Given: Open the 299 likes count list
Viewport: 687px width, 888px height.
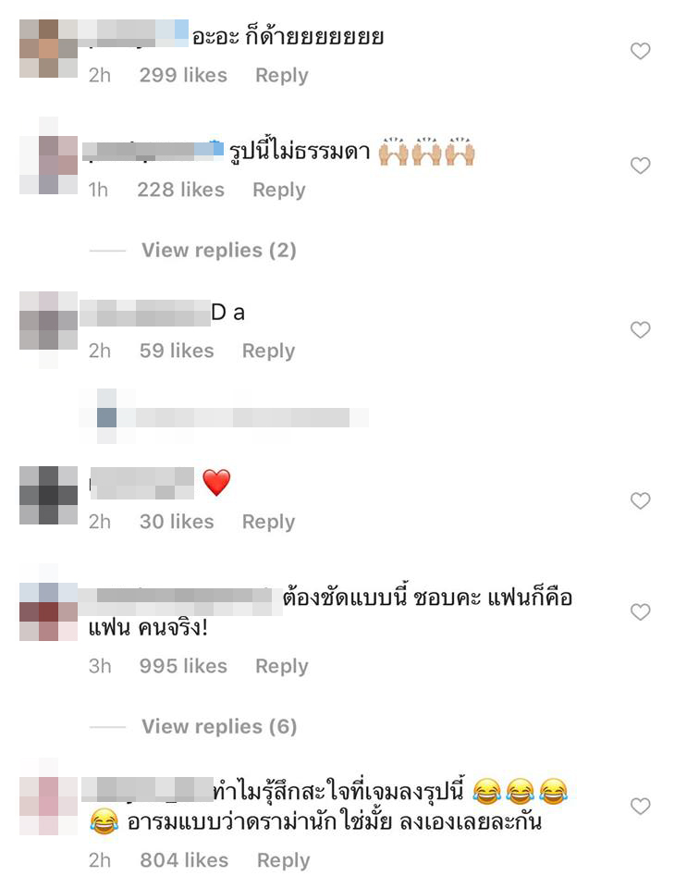Looking at the screenshot, I should point(183,75).
